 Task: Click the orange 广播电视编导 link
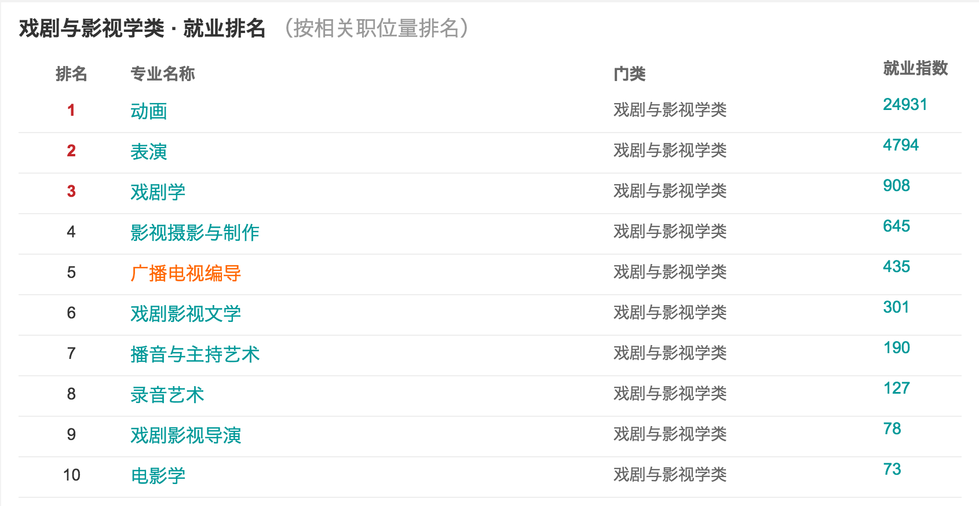(185, 273)
